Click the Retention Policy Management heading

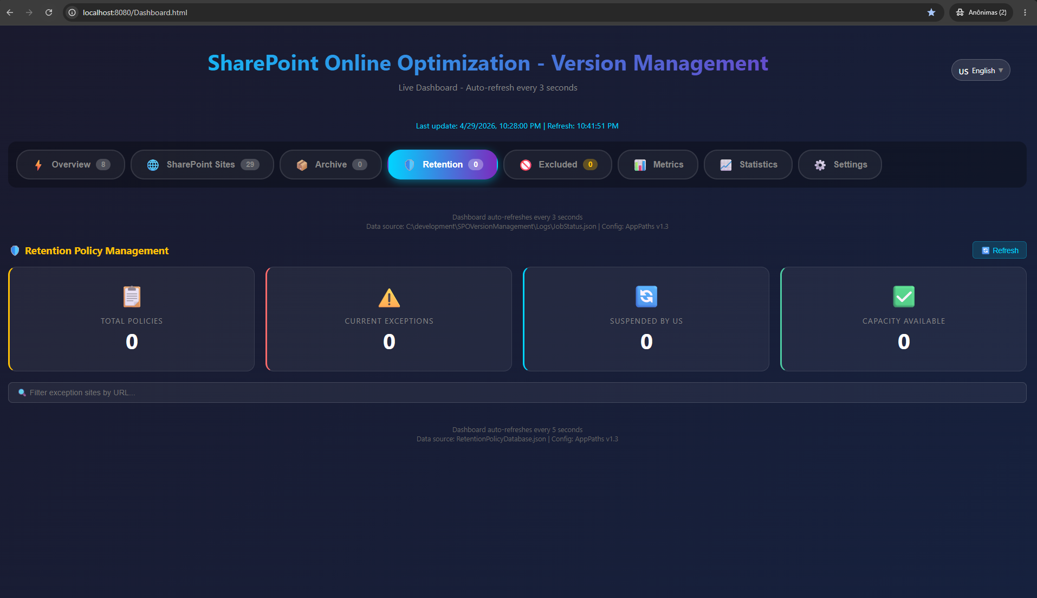point(96,250)
